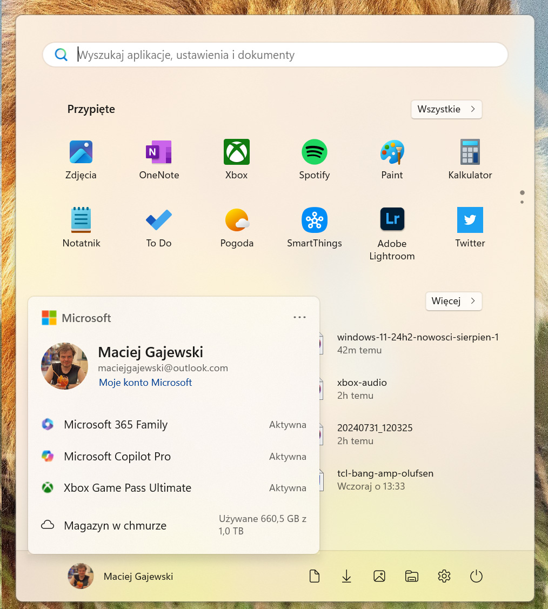Open File Explorer icon in bottom bar
Viewport: 548px width, 609px height.
[x=412, y=576]
